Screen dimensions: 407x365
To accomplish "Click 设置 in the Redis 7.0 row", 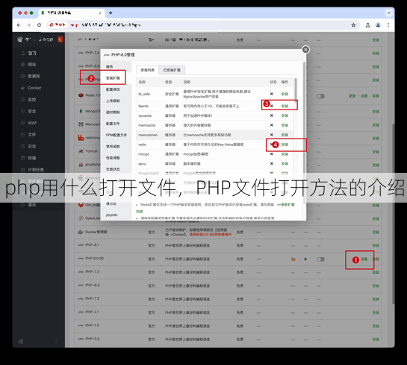I will tap(364, 96).
